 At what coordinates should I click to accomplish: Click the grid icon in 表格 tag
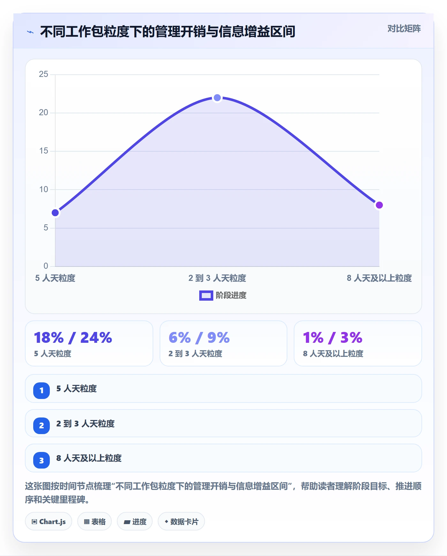87,522
